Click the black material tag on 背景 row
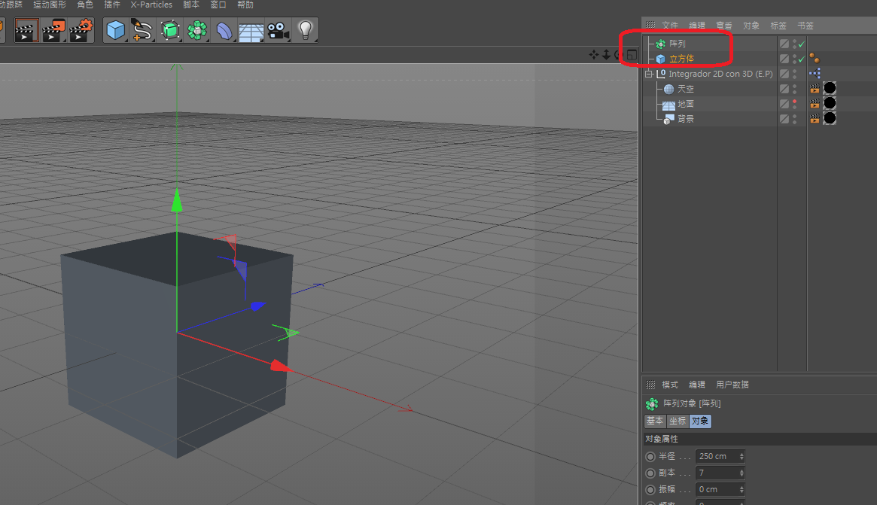The width and height of the screenshot is (877, 505). tap(830, 119)
